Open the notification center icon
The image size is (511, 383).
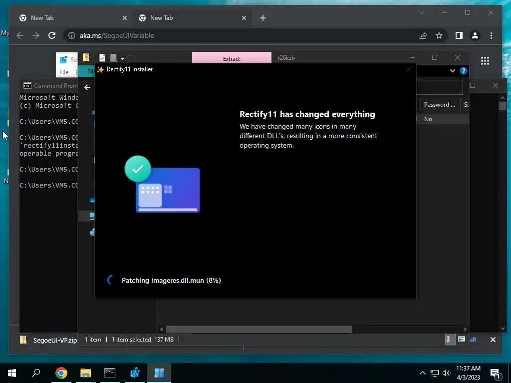point(495,374)
